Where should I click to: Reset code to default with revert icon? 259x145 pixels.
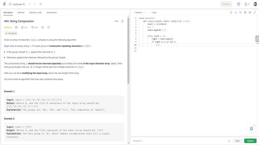[240, 12]
